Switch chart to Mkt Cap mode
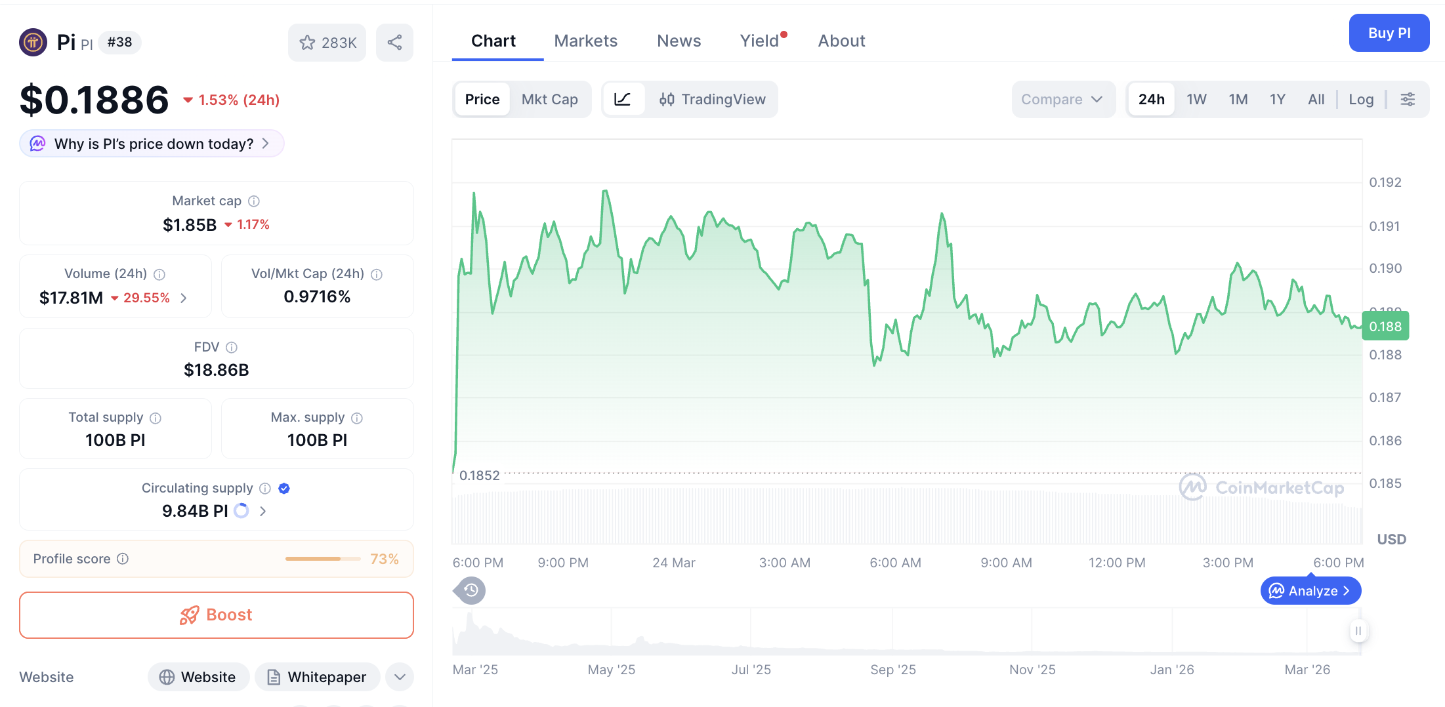Viewport: 1445px width, 707px height. [550, 99]
